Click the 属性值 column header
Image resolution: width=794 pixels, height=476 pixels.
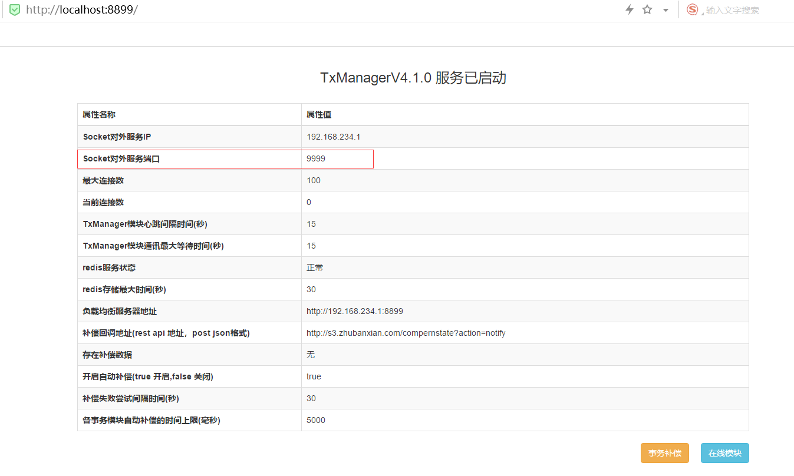(319, 114)
